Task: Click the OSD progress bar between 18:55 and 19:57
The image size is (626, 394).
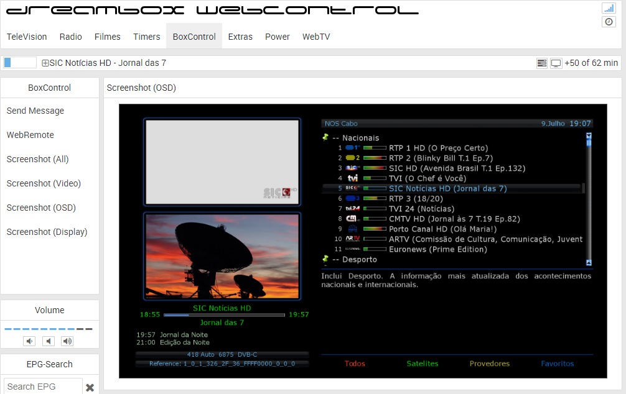Action: (225, 315)
